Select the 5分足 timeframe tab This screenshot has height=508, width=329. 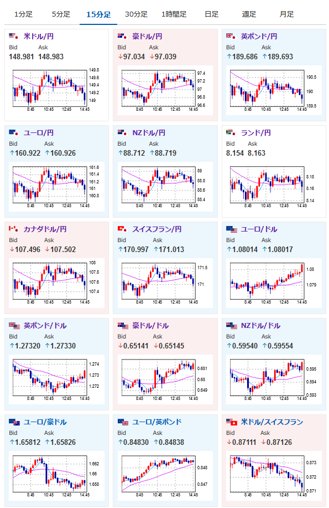click(61, 14)
